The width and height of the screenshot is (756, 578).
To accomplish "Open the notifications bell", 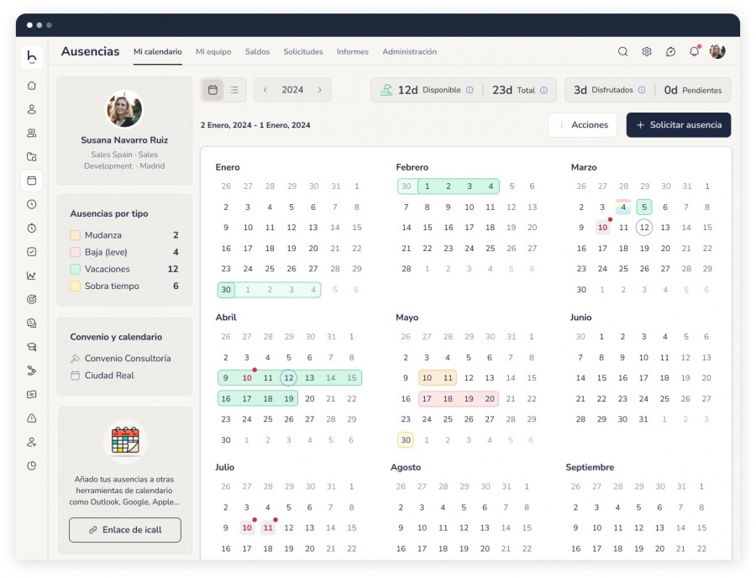I will (x=695, y=51).
